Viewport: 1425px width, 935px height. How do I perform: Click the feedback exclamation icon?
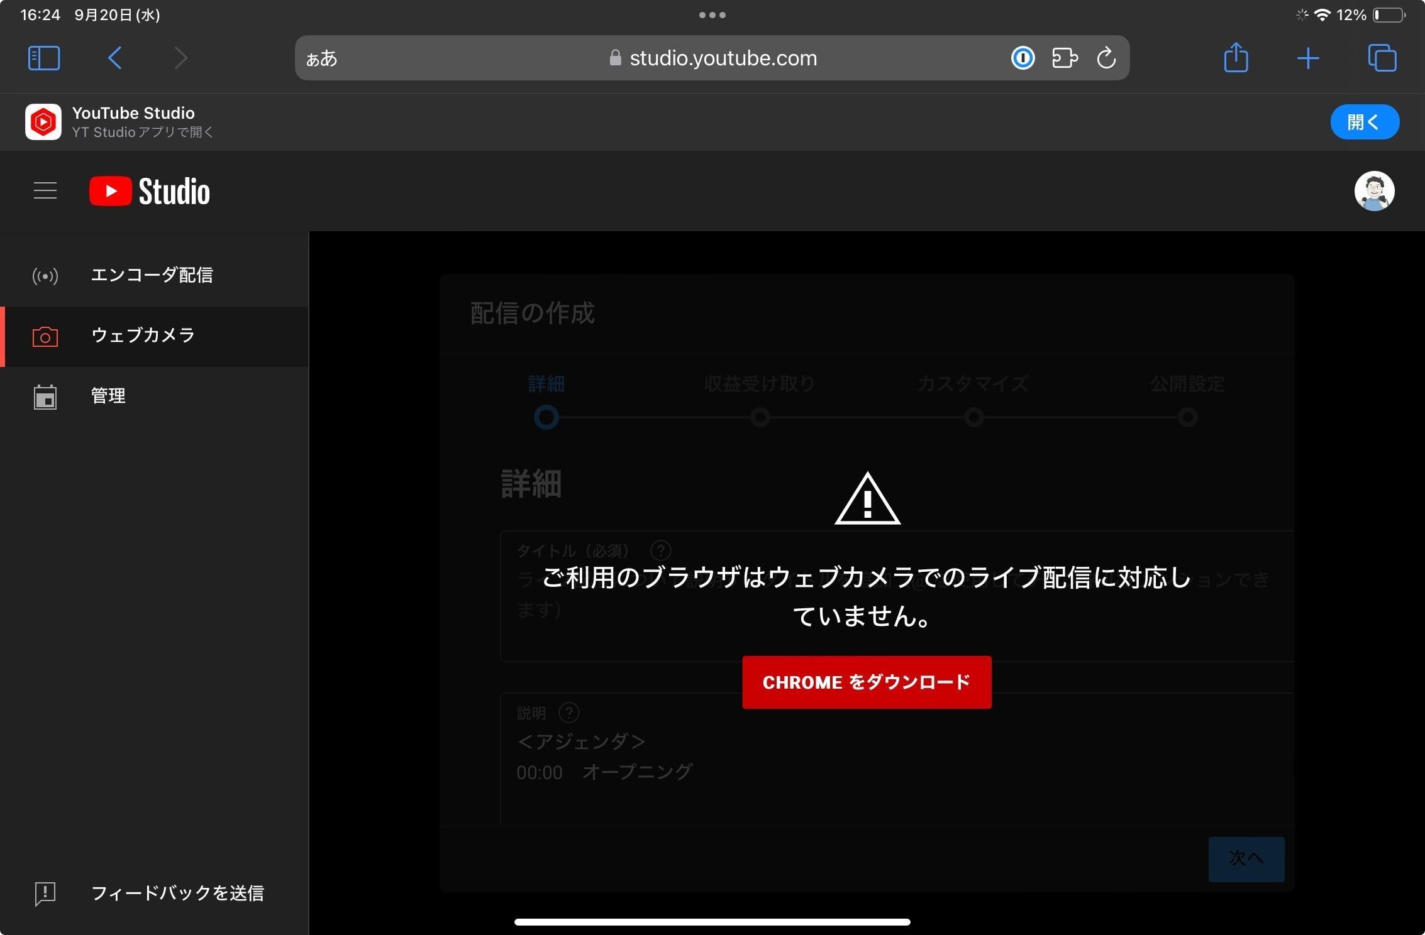coord(45,894)
